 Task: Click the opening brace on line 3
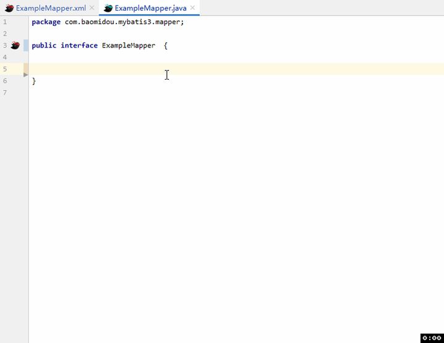(166, 46)
